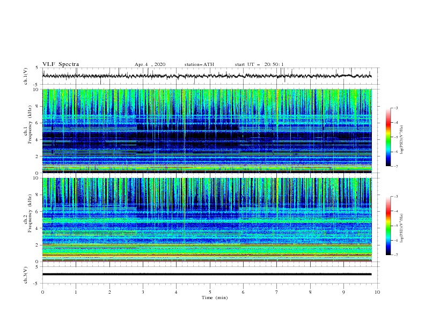Click the ch.1 spectrogram color bar

click(388, 137)
